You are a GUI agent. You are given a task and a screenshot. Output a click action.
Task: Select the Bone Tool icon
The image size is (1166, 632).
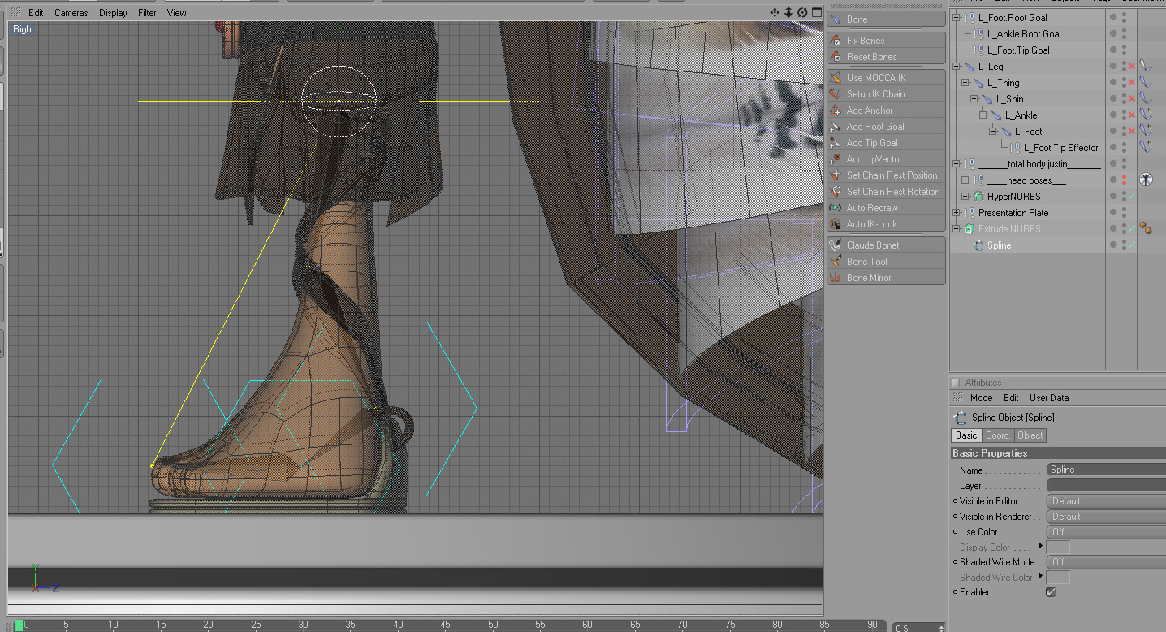pyautogui.click(x=835, y=262)
